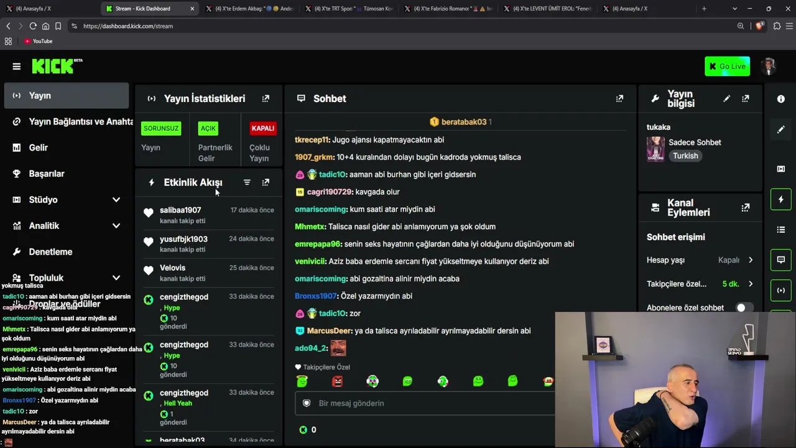The height and width of the screenshot is (448, 796).
Task: Click the shield icon in message box
Action: coord(307,403)
